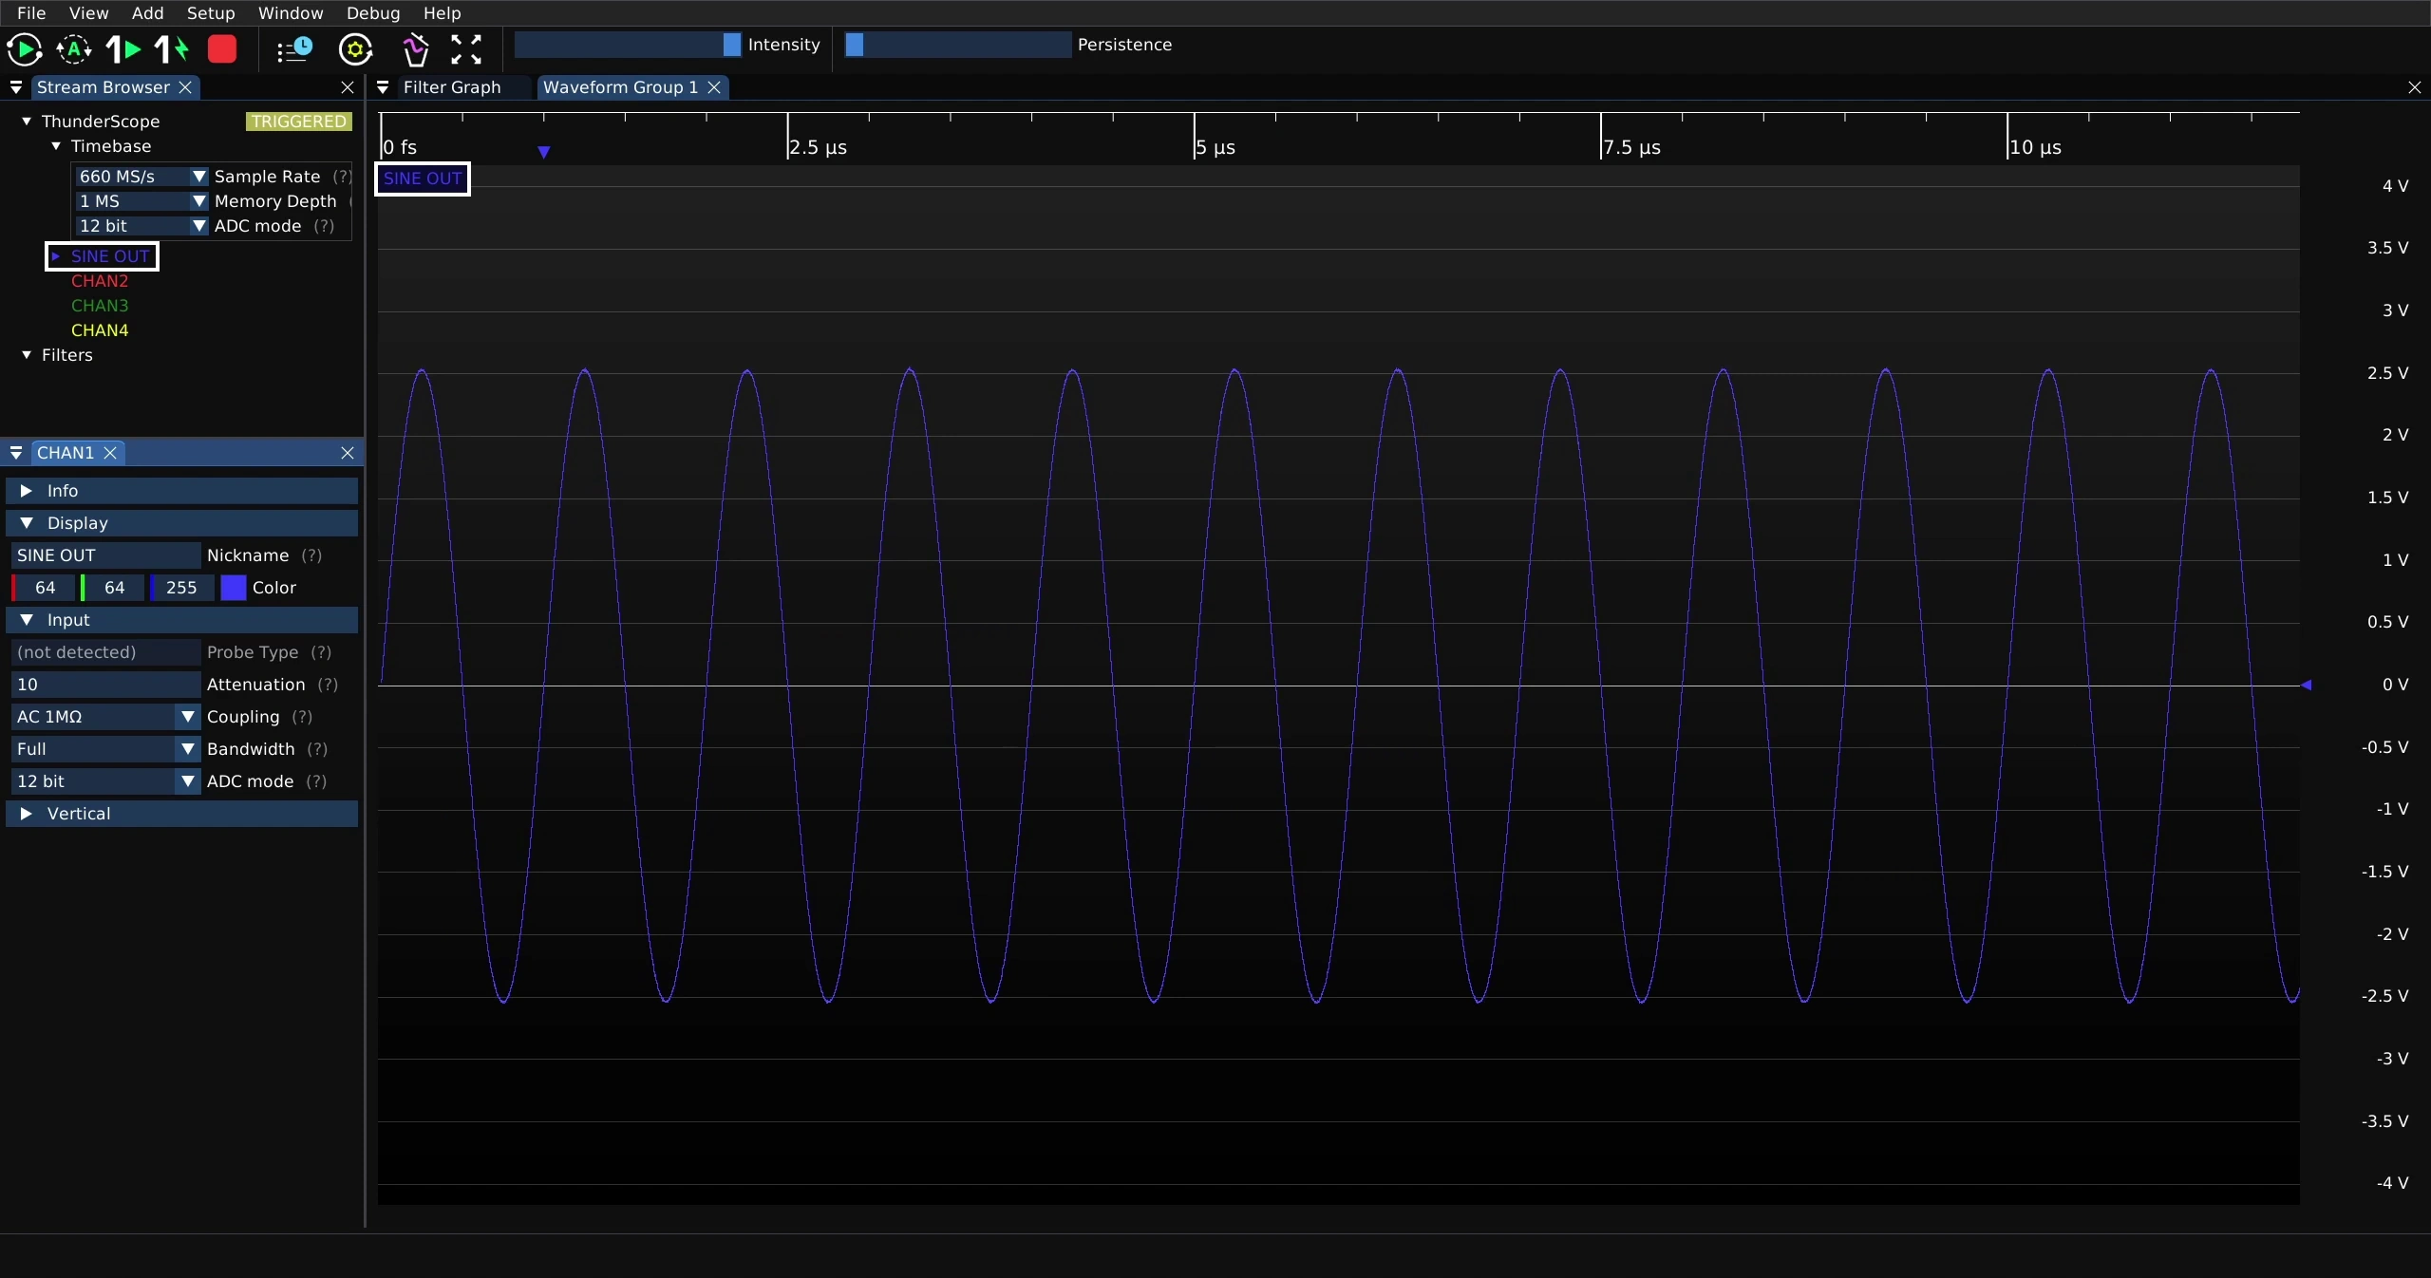Viewport: 2431px width, 1278px height.
Task: Open the Filter Graph dock menu arrow
Action: coord(383,87)
